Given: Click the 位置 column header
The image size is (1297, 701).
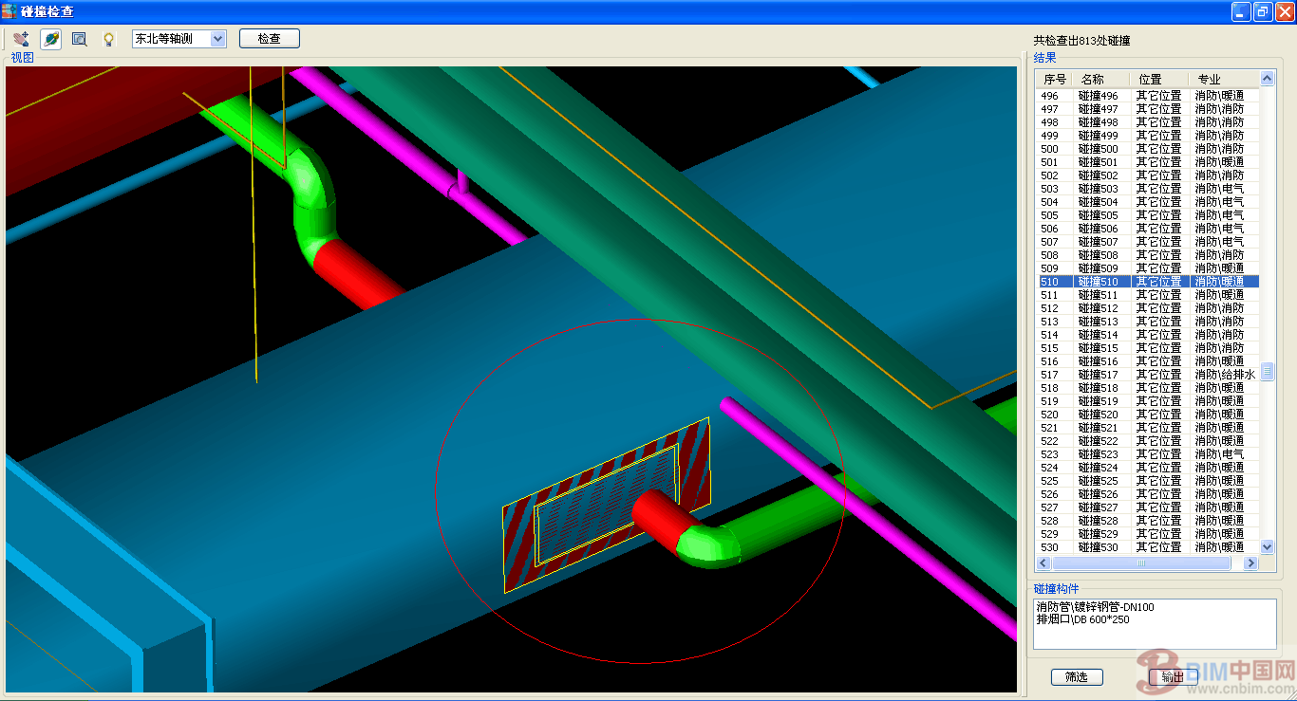Looking at the screenshot, I should pos(1150,80).
